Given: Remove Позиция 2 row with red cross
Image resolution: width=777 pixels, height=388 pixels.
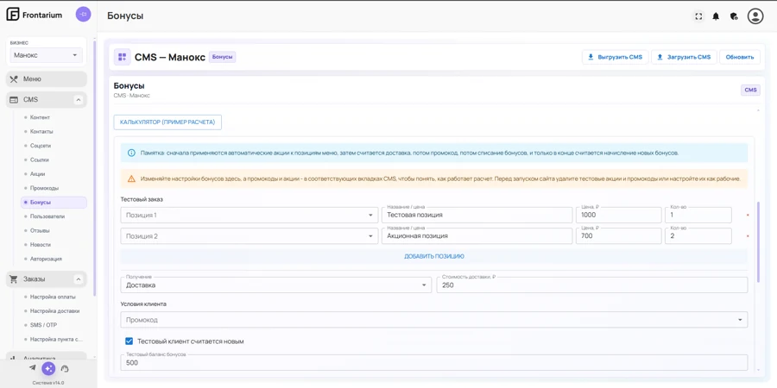Looking at the screenshot, I should pos(748,236).
